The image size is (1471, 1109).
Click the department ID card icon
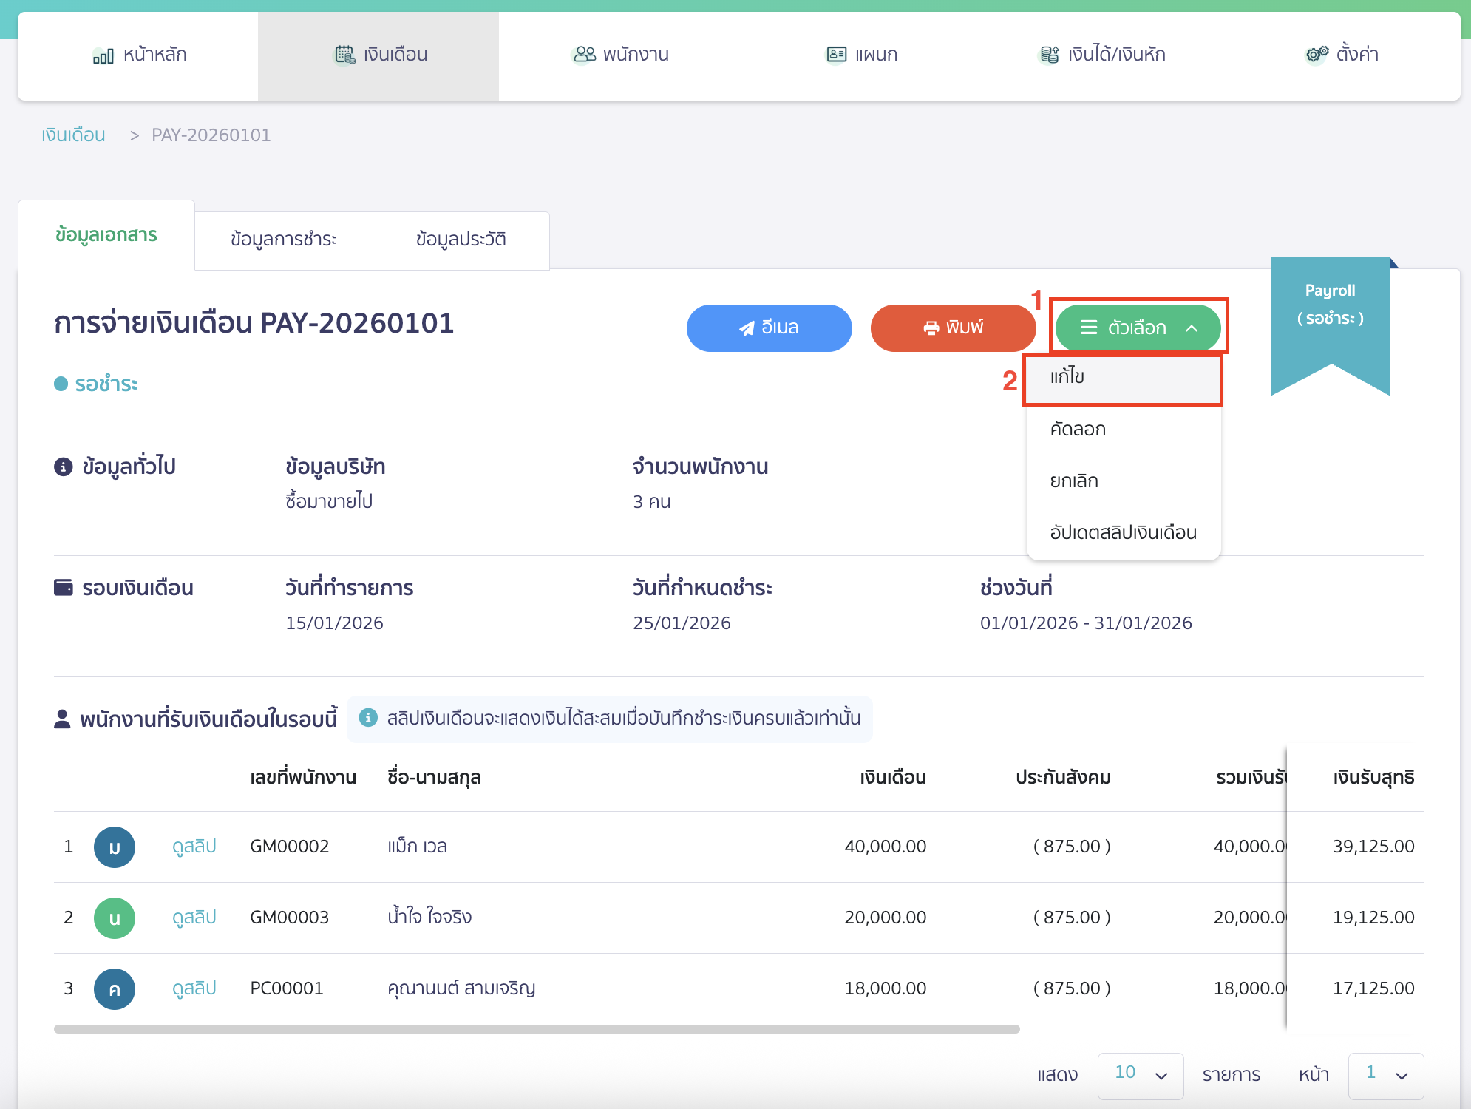(836, 55)
